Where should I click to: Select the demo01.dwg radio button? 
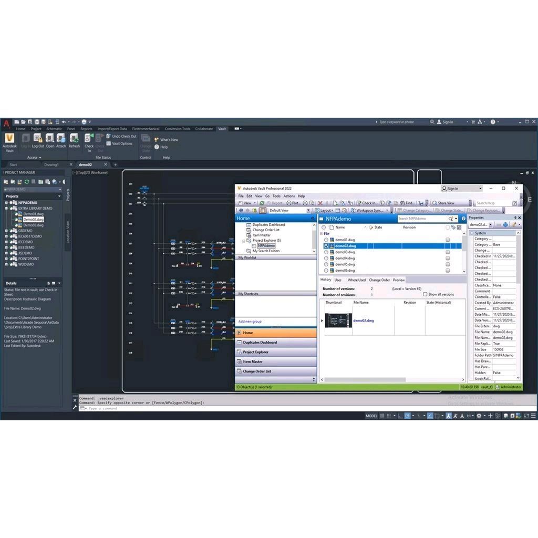click(326, 240)
